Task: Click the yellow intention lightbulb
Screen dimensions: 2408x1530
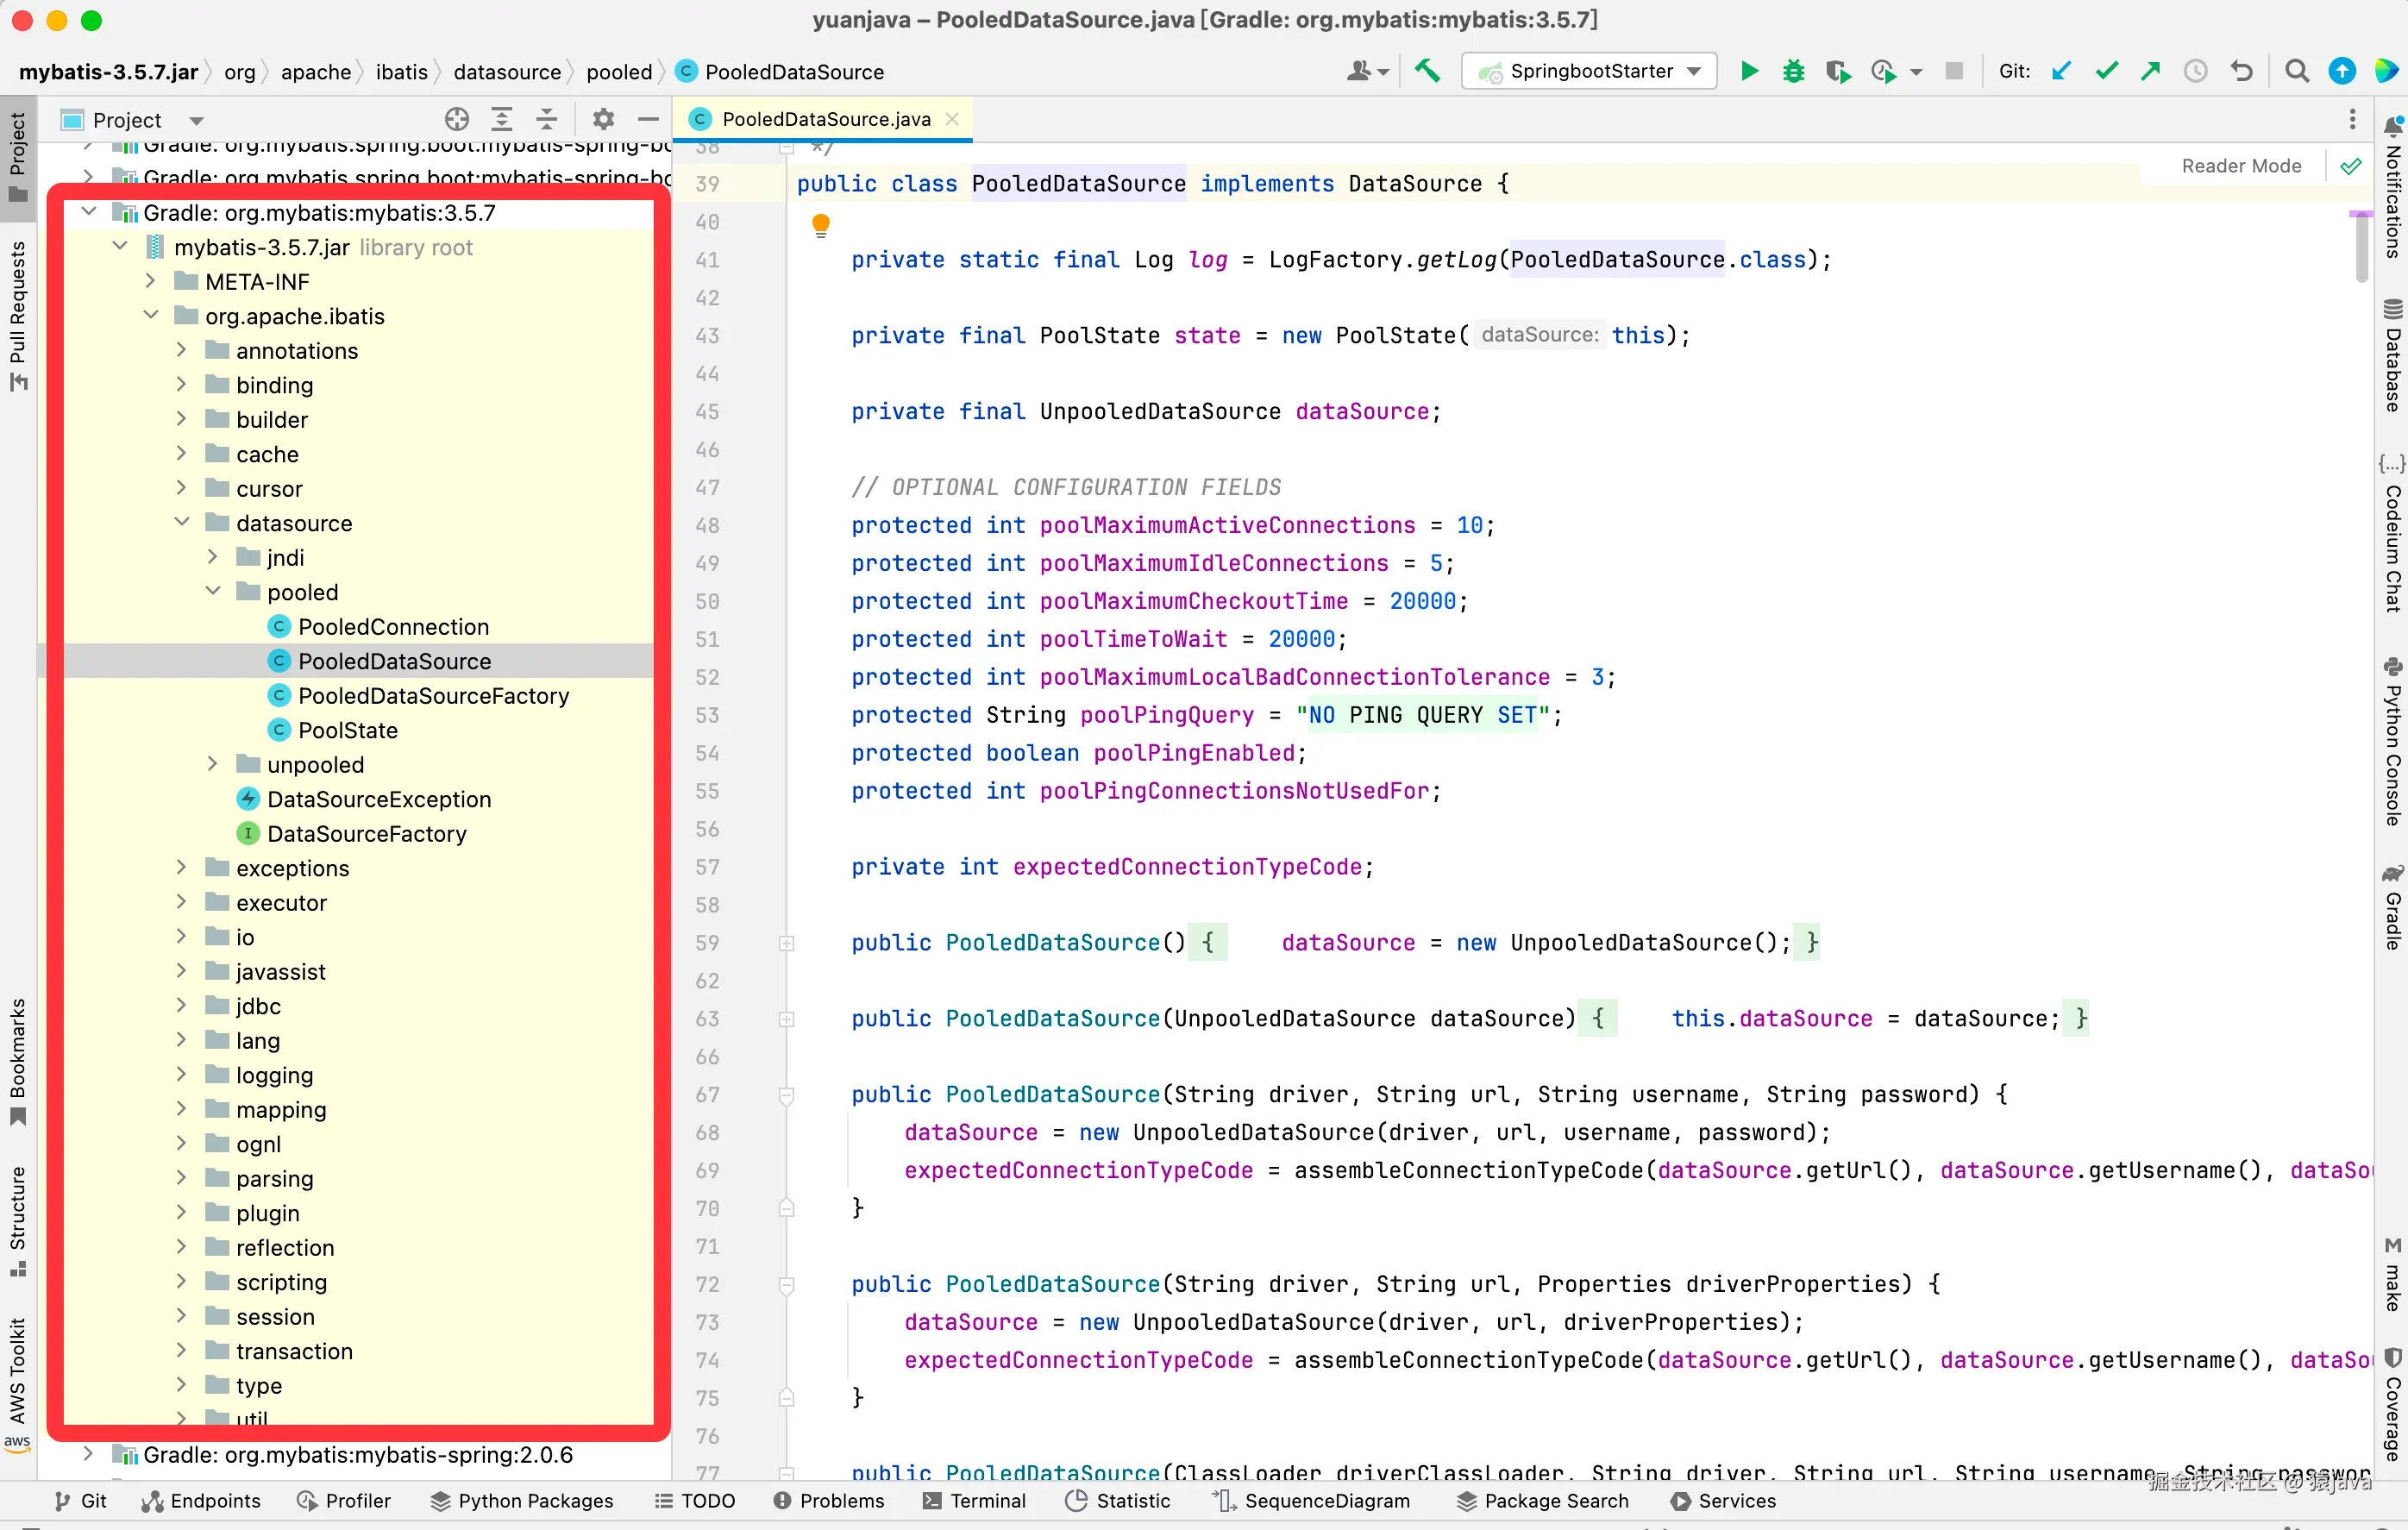Action: click(x=820, y=224)
